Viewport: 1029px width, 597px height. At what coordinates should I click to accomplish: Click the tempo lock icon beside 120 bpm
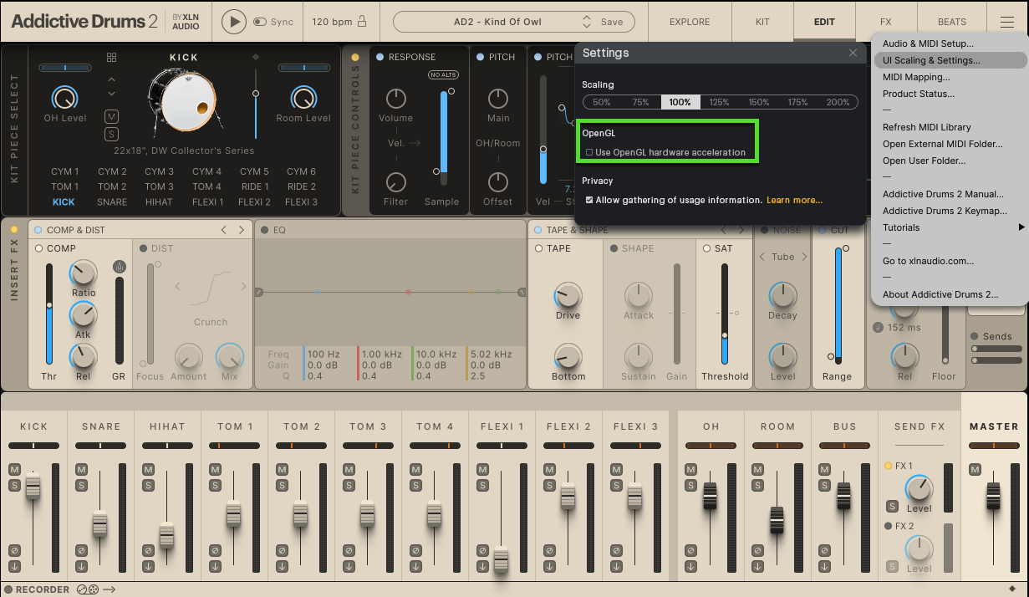coord(362,22)
